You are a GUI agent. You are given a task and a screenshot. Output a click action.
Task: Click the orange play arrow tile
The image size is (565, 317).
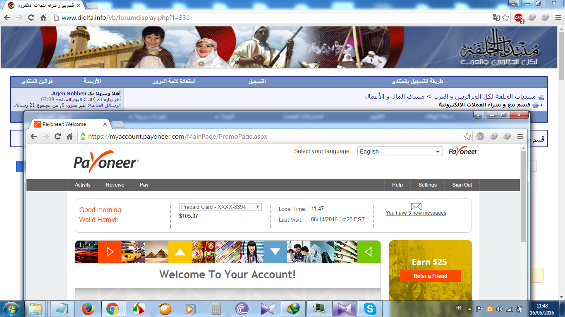[110, 252]
